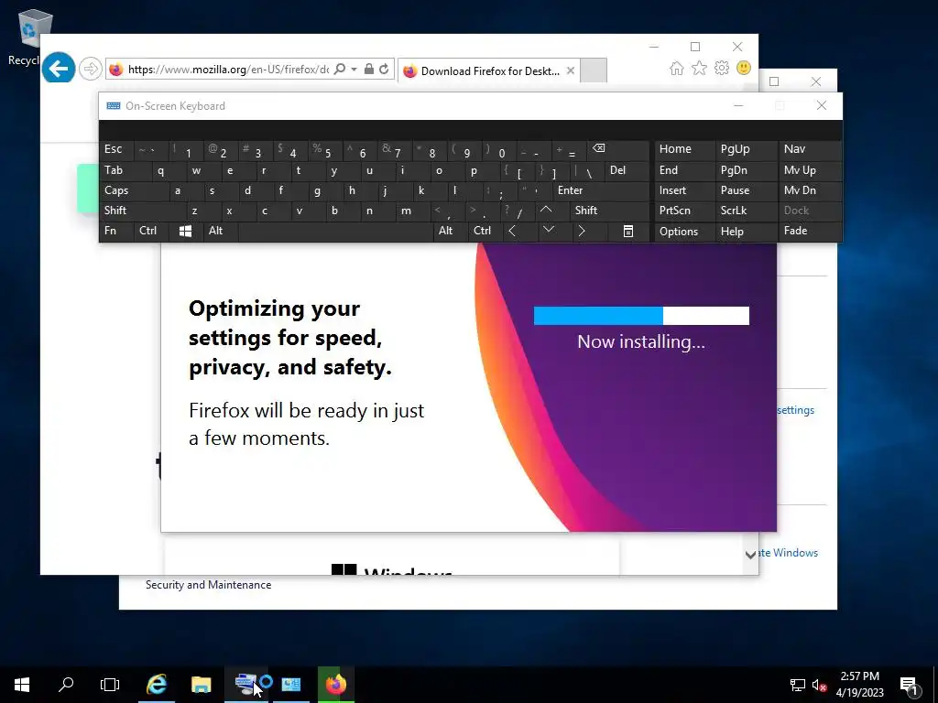The height and width of the screenshot is (703, 938).
Task: Click the PgUp key
Action: [x=746, y=149]
